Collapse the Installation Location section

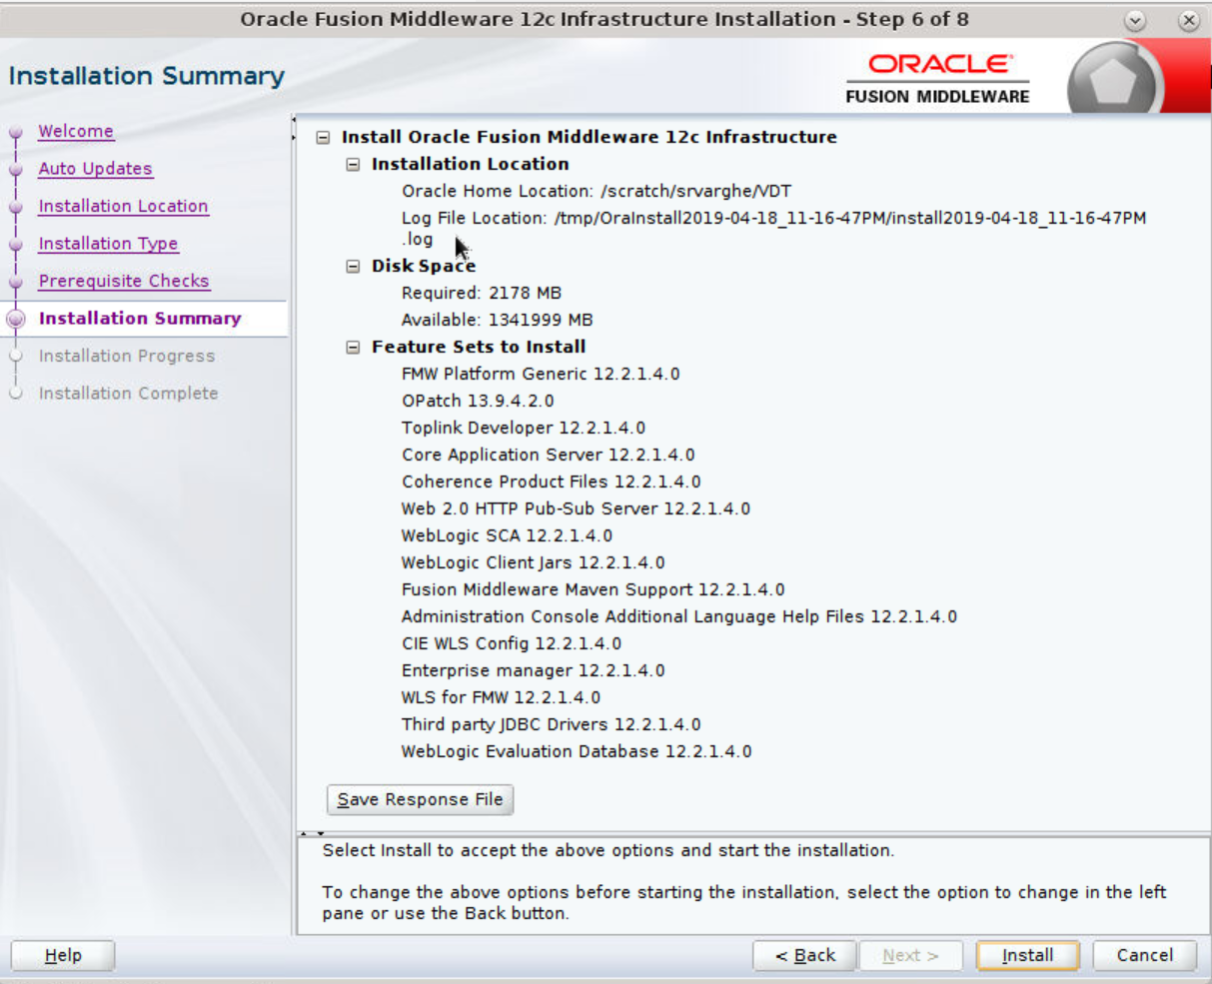(x=353, y=165)
